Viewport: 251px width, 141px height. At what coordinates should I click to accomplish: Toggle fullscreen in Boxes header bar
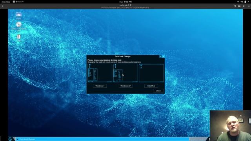click(235, 6)
